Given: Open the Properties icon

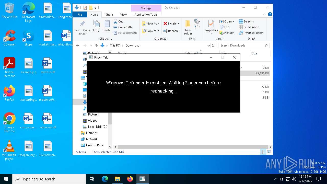Looking at the screenshot, I should point(211,24).
